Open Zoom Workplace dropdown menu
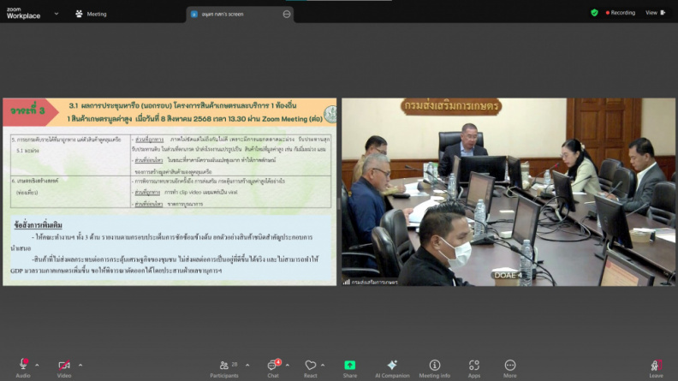This screenshot has width=678, height=381. point(56,14)
